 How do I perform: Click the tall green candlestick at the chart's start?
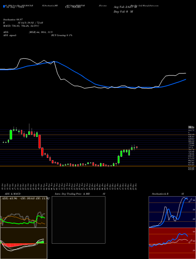tap(11, 135)
